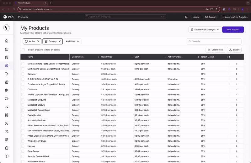Image resolution: width=251 pixels, height=163 pixels.
Task: Focus the Search for Products field
Action: 125,17
